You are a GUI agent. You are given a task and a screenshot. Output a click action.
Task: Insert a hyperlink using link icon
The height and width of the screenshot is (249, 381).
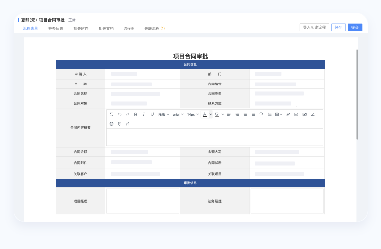click(x=288, y=114)
